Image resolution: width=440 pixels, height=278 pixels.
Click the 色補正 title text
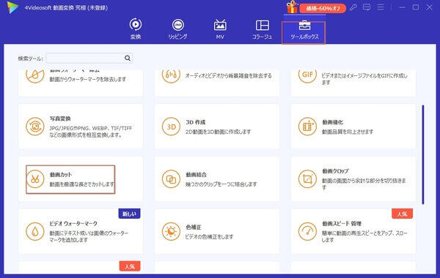[x=194, y=228]
